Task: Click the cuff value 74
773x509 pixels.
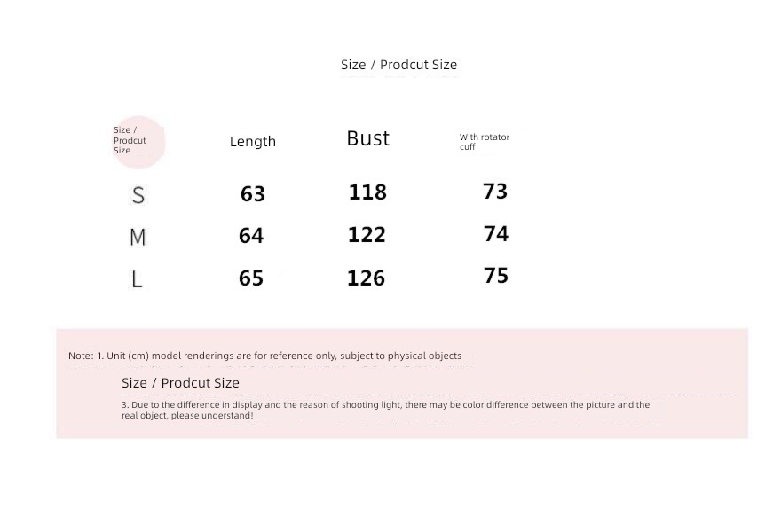Action: click(x=496, y=233)
